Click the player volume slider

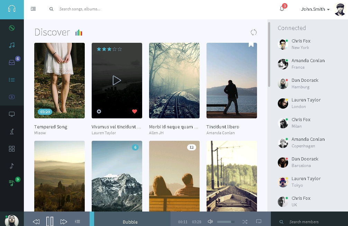226,222
